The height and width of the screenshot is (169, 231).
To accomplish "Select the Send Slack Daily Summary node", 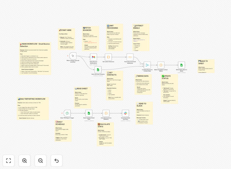I will coord(126,113).
